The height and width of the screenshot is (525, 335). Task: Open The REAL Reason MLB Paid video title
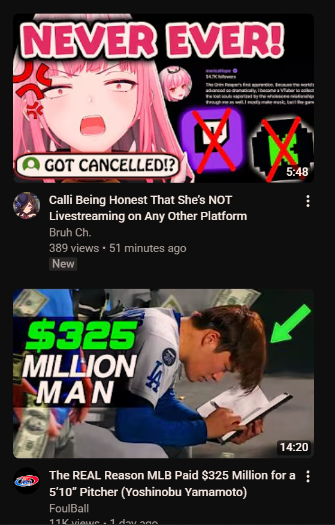172,484
